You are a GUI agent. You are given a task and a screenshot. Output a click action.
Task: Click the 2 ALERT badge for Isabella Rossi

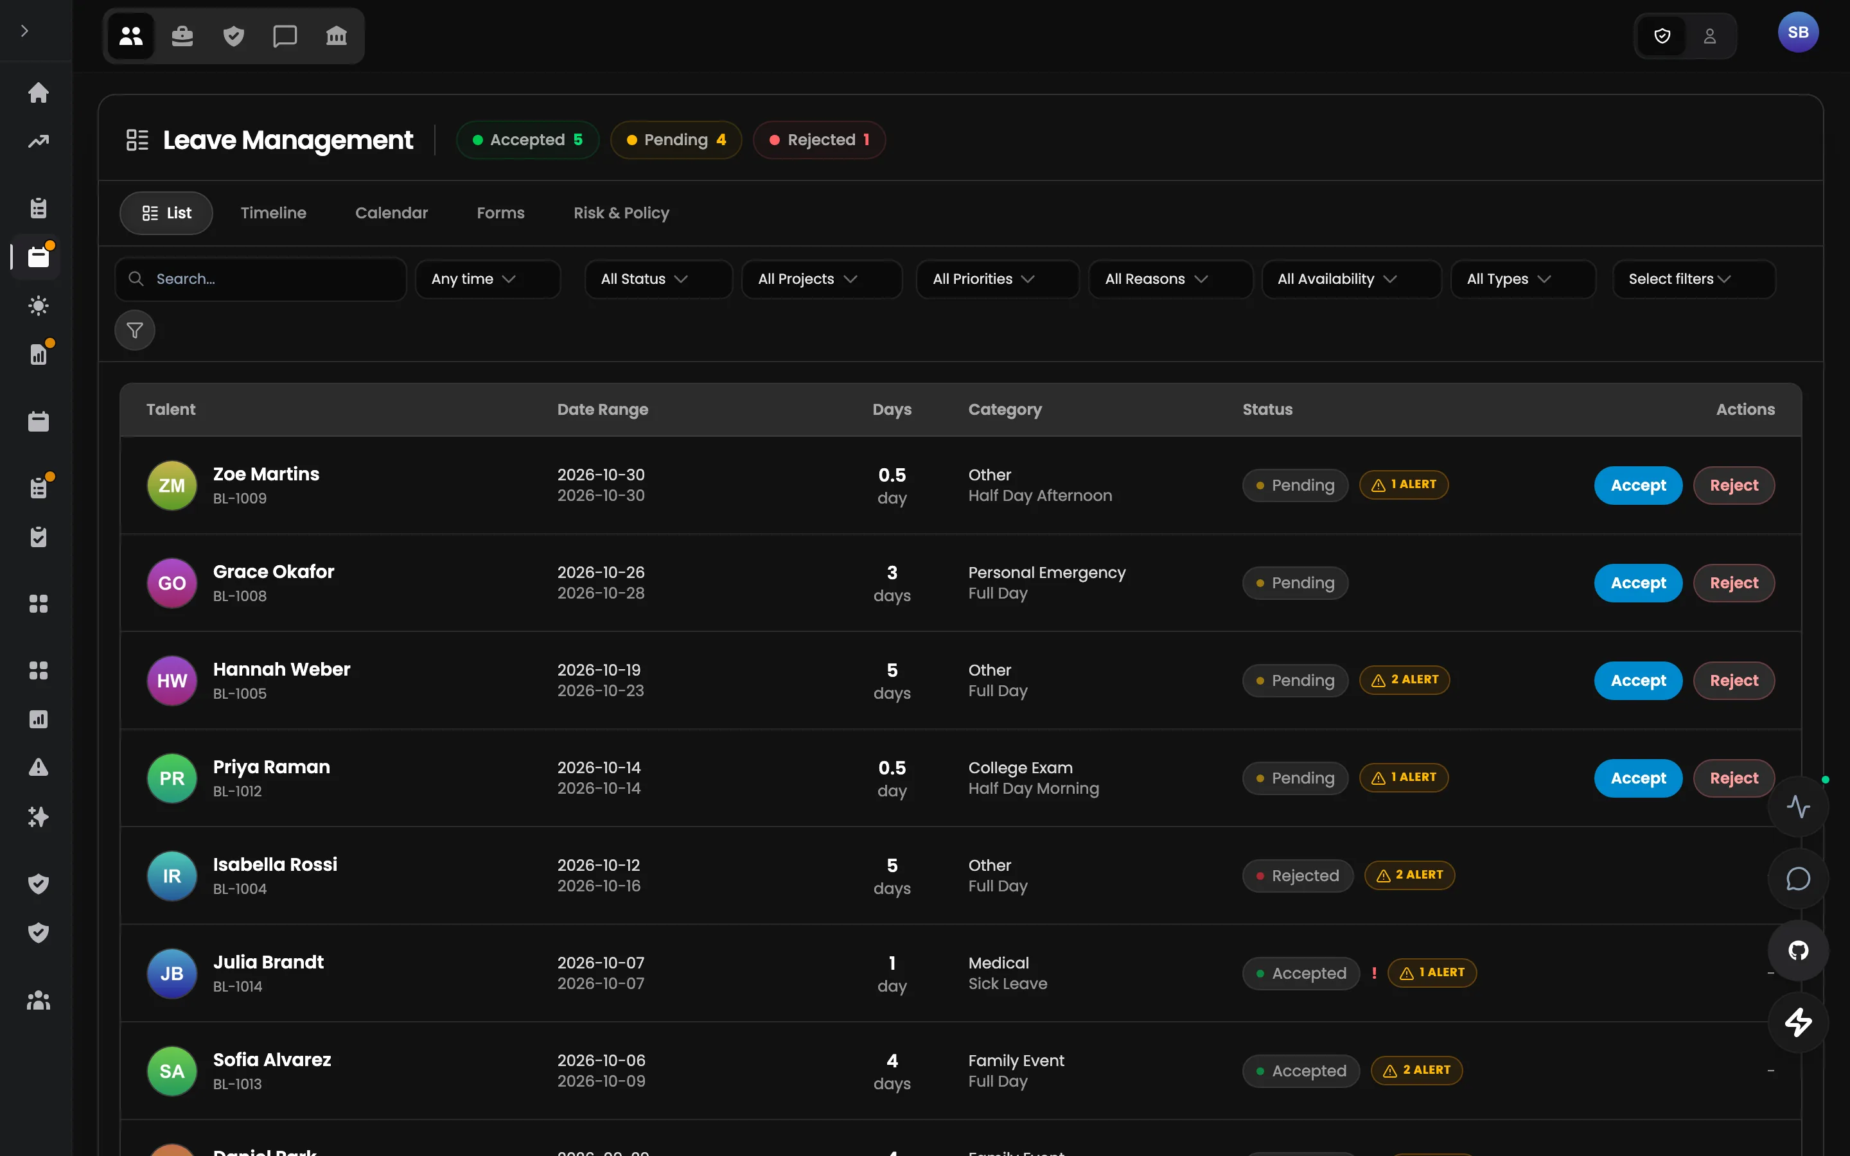(x=1410, y=875)
